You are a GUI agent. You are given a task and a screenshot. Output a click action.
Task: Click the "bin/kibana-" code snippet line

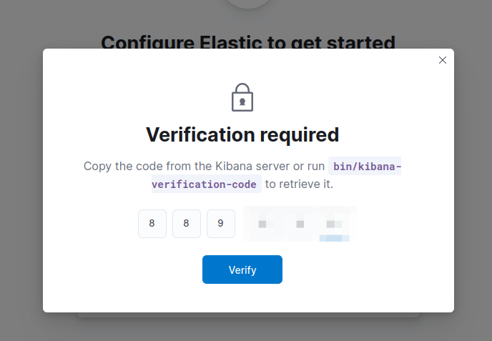(365, 167)
